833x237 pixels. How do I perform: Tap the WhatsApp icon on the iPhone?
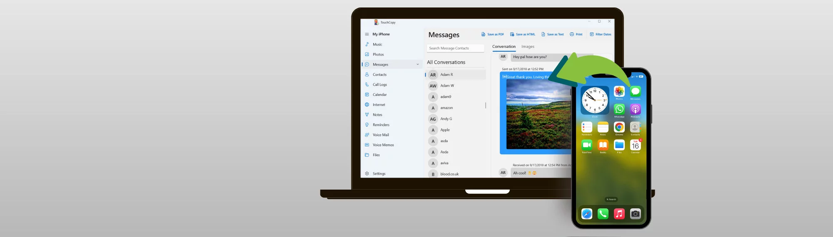click(x=619, y=109)
